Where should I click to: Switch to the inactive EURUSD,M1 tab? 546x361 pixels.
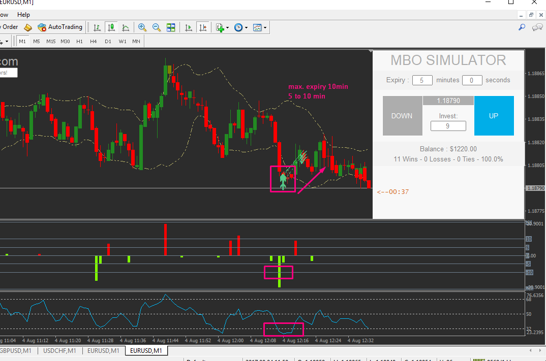[x=103, y=350]
